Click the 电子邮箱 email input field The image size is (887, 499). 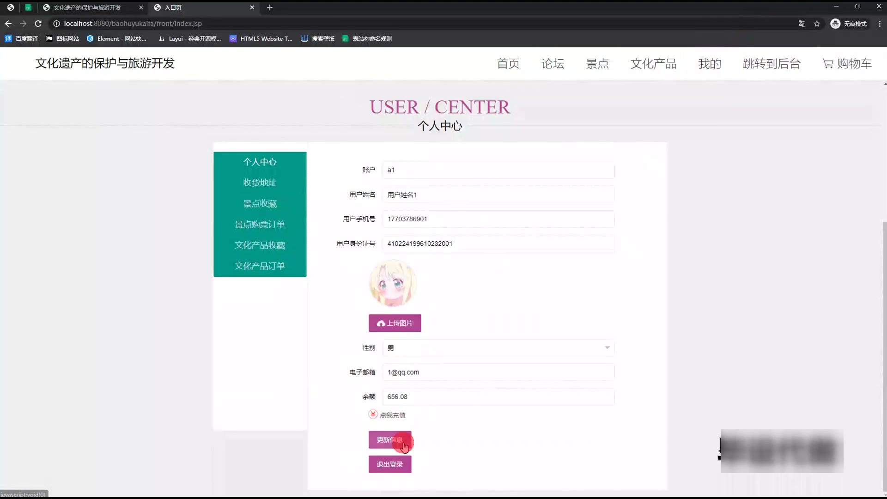point(498,372)
